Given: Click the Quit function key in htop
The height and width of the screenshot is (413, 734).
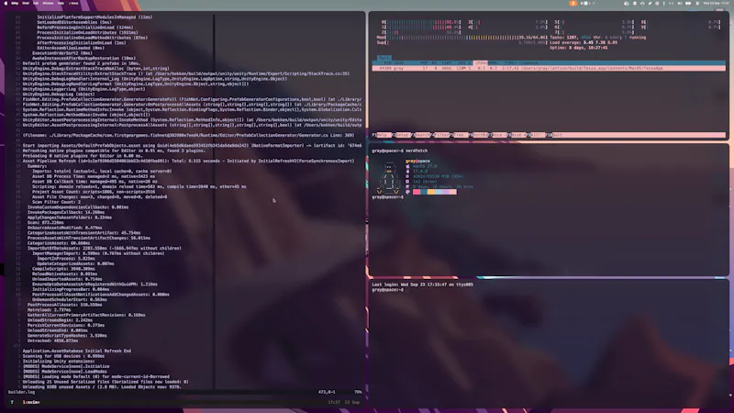Looking at the screenshot, I should pyautogui.click(x=557, y=135).
